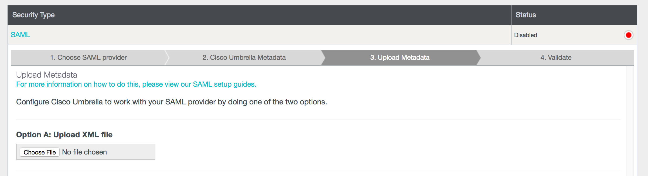The height and width of the screenshot is (176, 648).
Task: Click the vertical scrollbar strip on the right
Action: [x=630, y=121]
